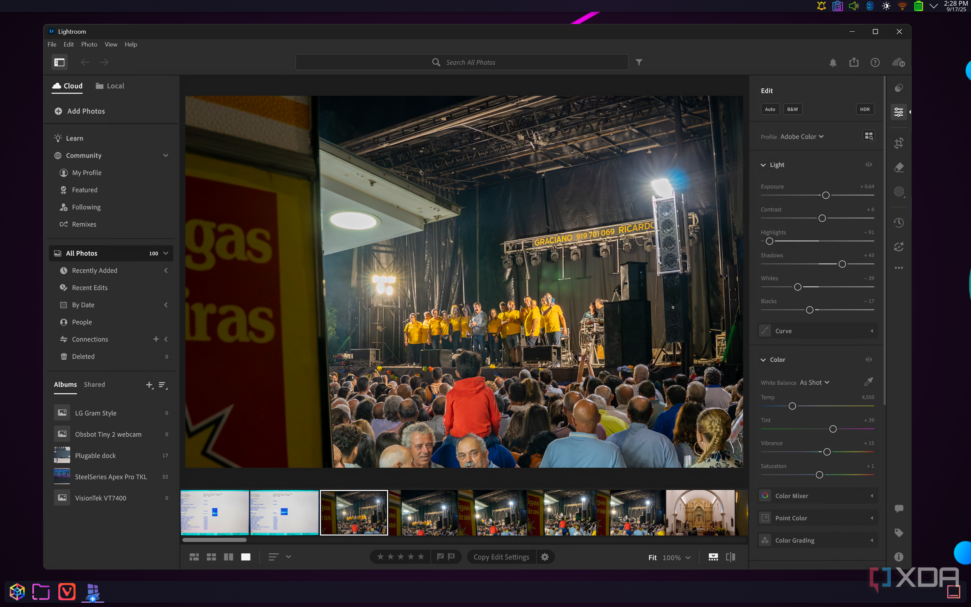Open the Keywords tag icon

[899, 533]
